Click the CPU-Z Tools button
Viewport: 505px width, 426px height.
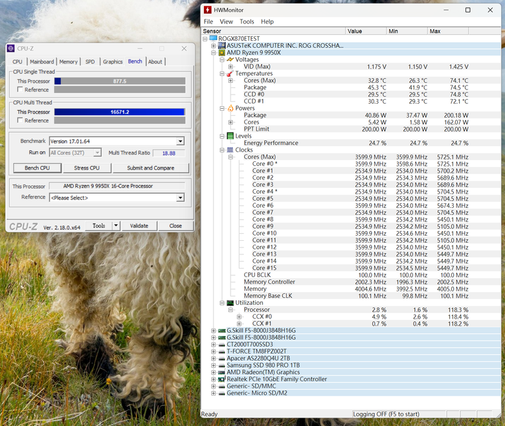pos(99,226)
